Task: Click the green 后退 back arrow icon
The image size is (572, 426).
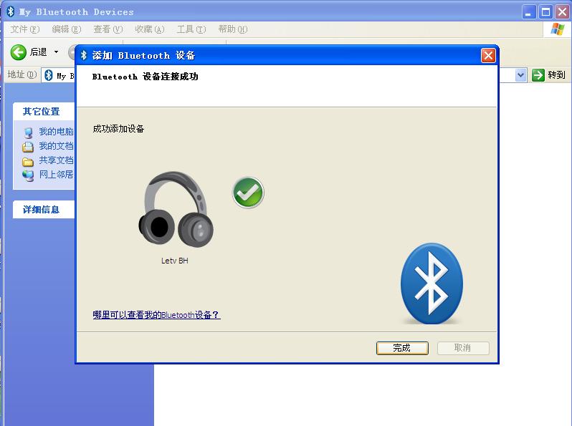Action: [x=18, y=52]
